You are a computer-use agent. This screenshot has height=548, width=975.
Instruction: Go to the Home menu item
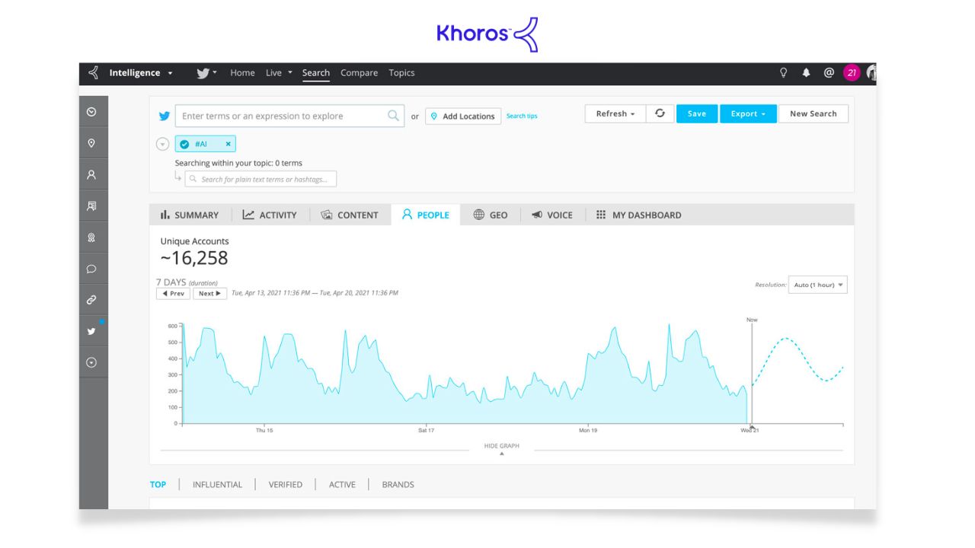[242, 73]
